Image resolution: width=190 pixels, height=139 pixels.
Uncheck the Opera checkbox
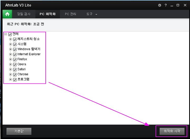(15, 64)
